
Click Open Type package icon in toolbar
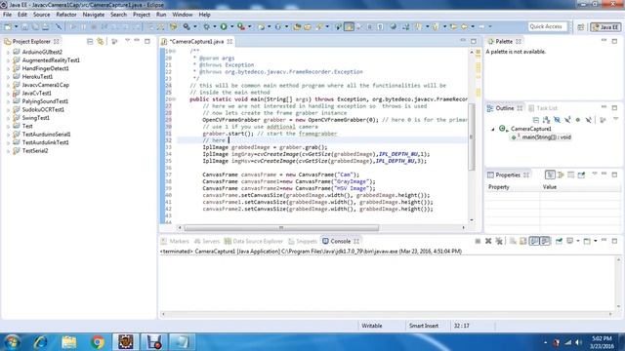297,26
